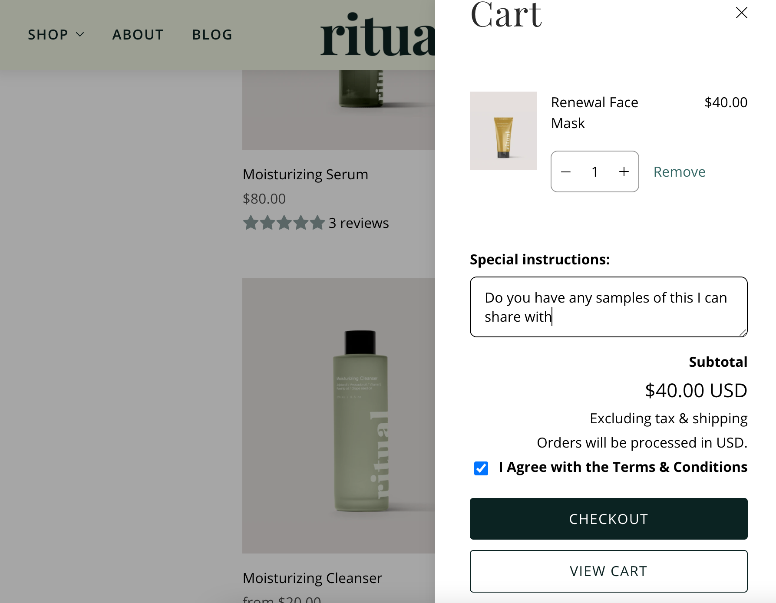Screen dimensions: 776x603
Task: Select the ABOUT menu item
Action: [138, 35]
